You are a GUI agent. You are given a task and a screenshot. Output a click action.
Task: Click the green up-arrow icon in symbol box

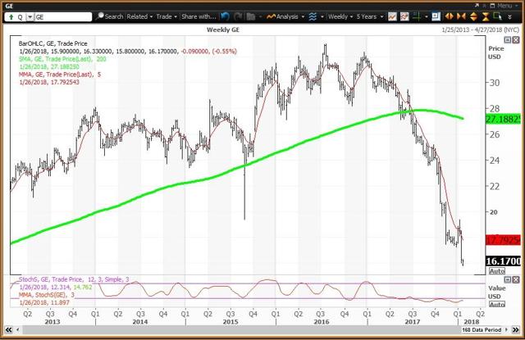pos(11,17)
